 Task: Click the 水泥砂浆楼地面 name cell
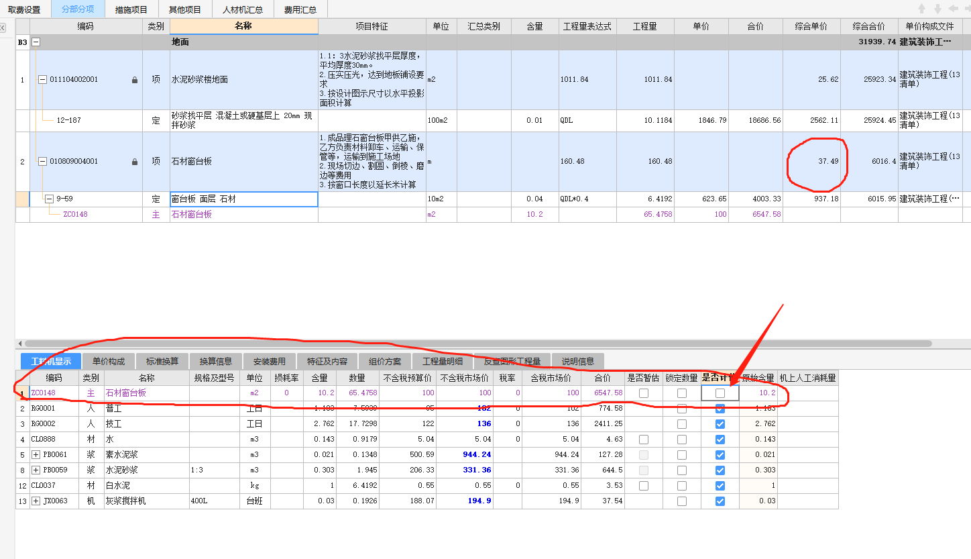(x=244, y=80)
